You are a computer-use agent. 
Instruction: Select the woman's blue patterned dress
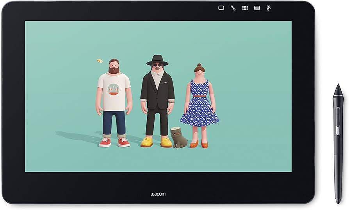coord(199,108)
